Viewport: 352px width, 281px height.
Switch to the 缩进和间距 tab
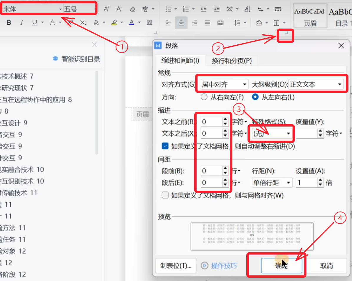180,61
